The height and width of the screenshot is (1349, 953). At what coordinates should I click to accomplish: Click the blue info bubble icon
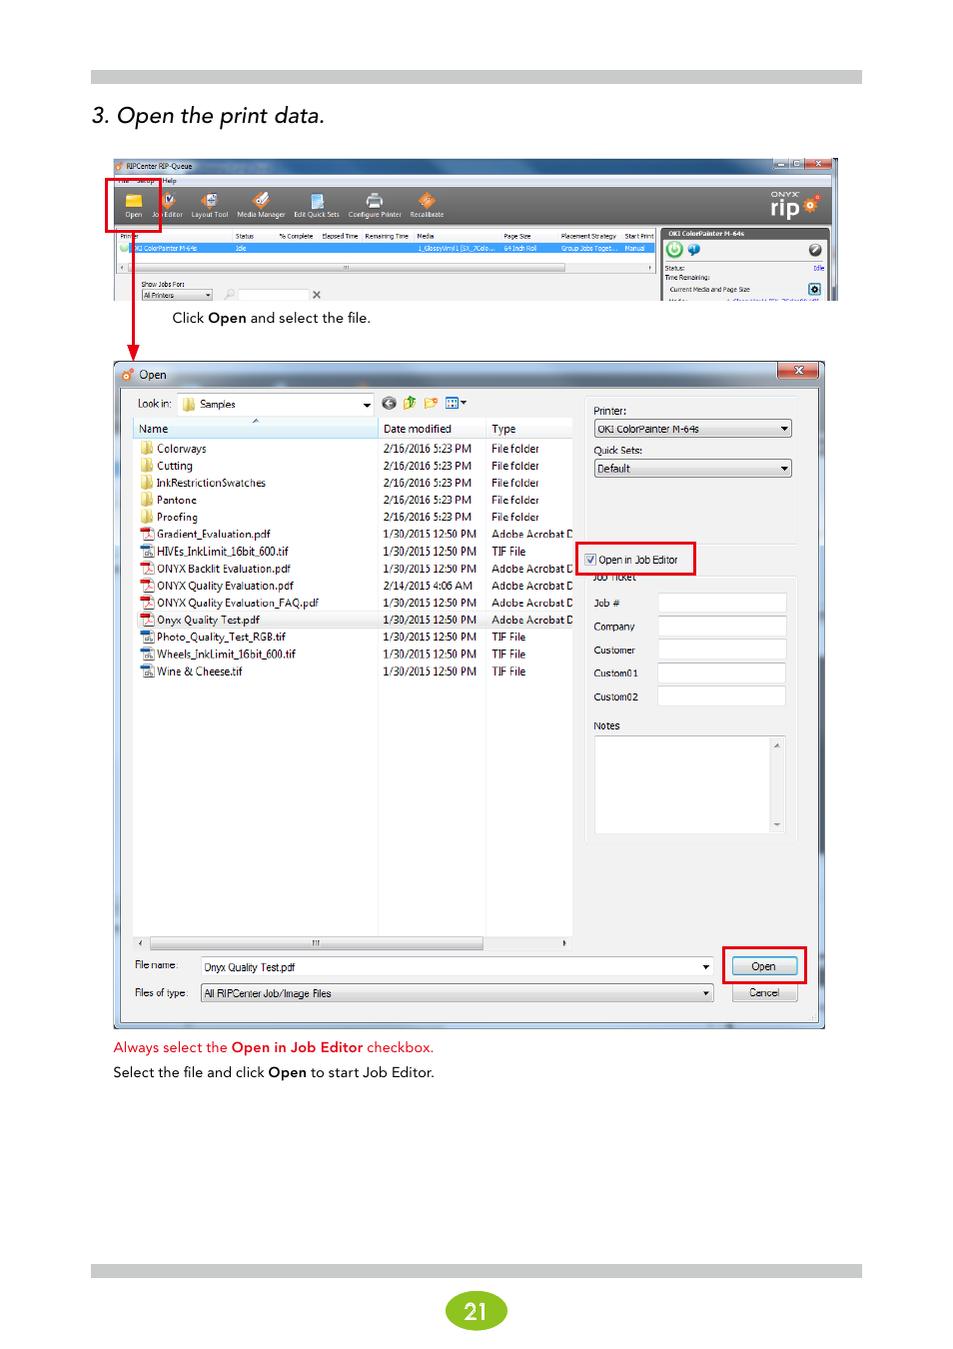694,250
